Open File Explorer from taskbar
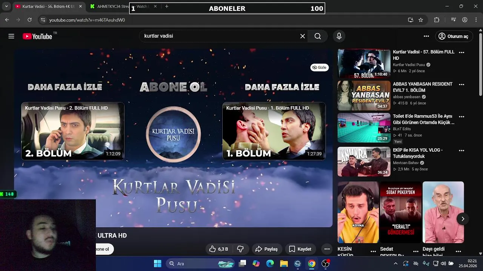 pyautogui.click(x=284, y=263)
